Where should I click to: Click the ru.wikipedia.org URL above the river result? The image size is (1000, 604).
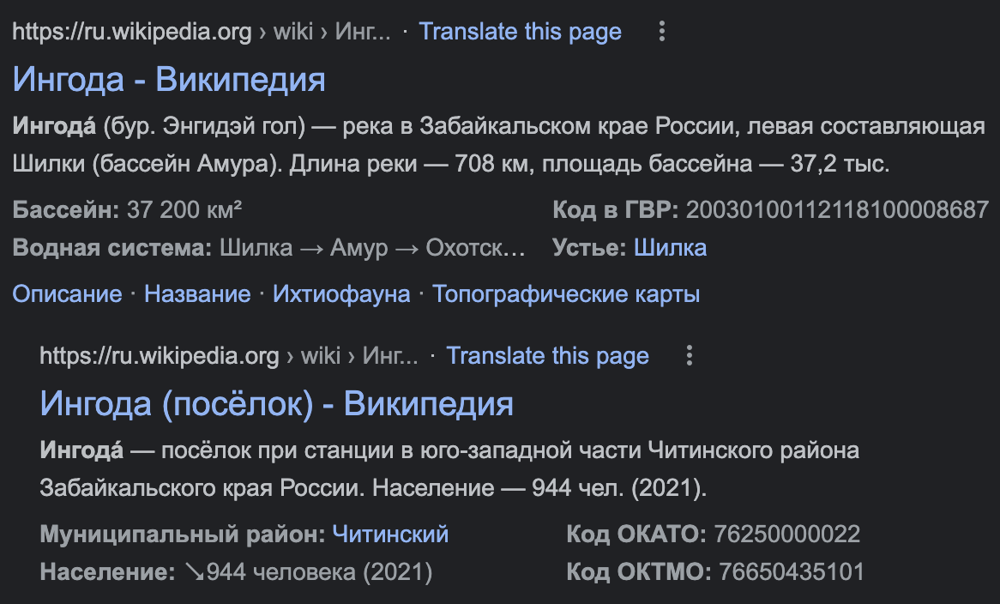[x=132, y=33]
